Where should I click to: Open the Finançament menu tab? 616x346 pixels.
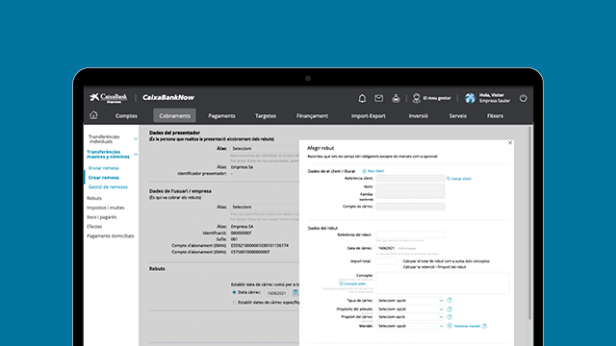[x=312, y=115]
